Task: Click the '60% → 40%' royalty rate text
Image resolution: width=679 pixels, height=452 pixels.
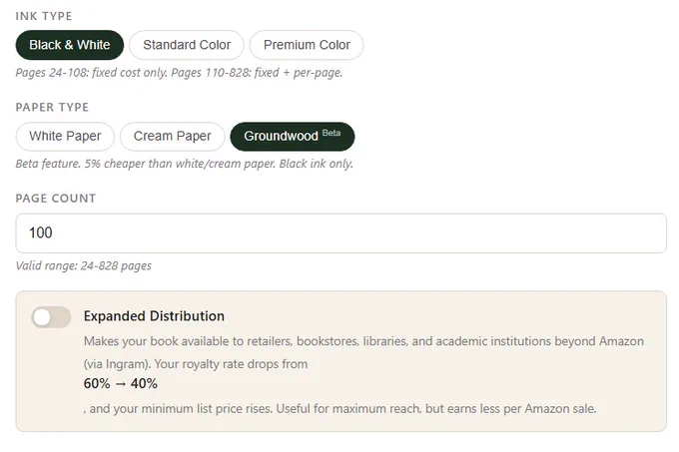Action: 121,384
